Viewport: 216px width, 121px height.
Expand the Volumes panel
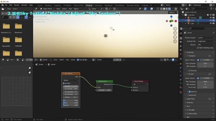coord(190,103)
